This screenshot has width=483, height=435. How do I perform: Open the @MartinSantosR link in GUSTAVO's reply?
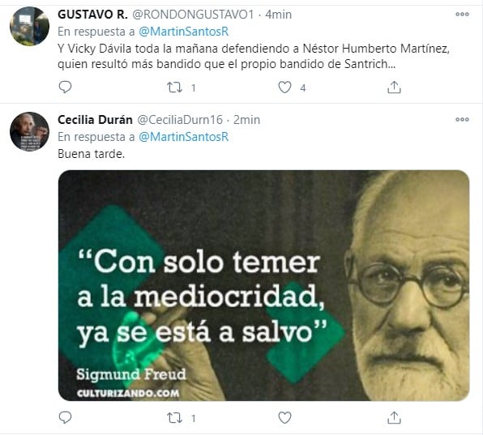184,32
